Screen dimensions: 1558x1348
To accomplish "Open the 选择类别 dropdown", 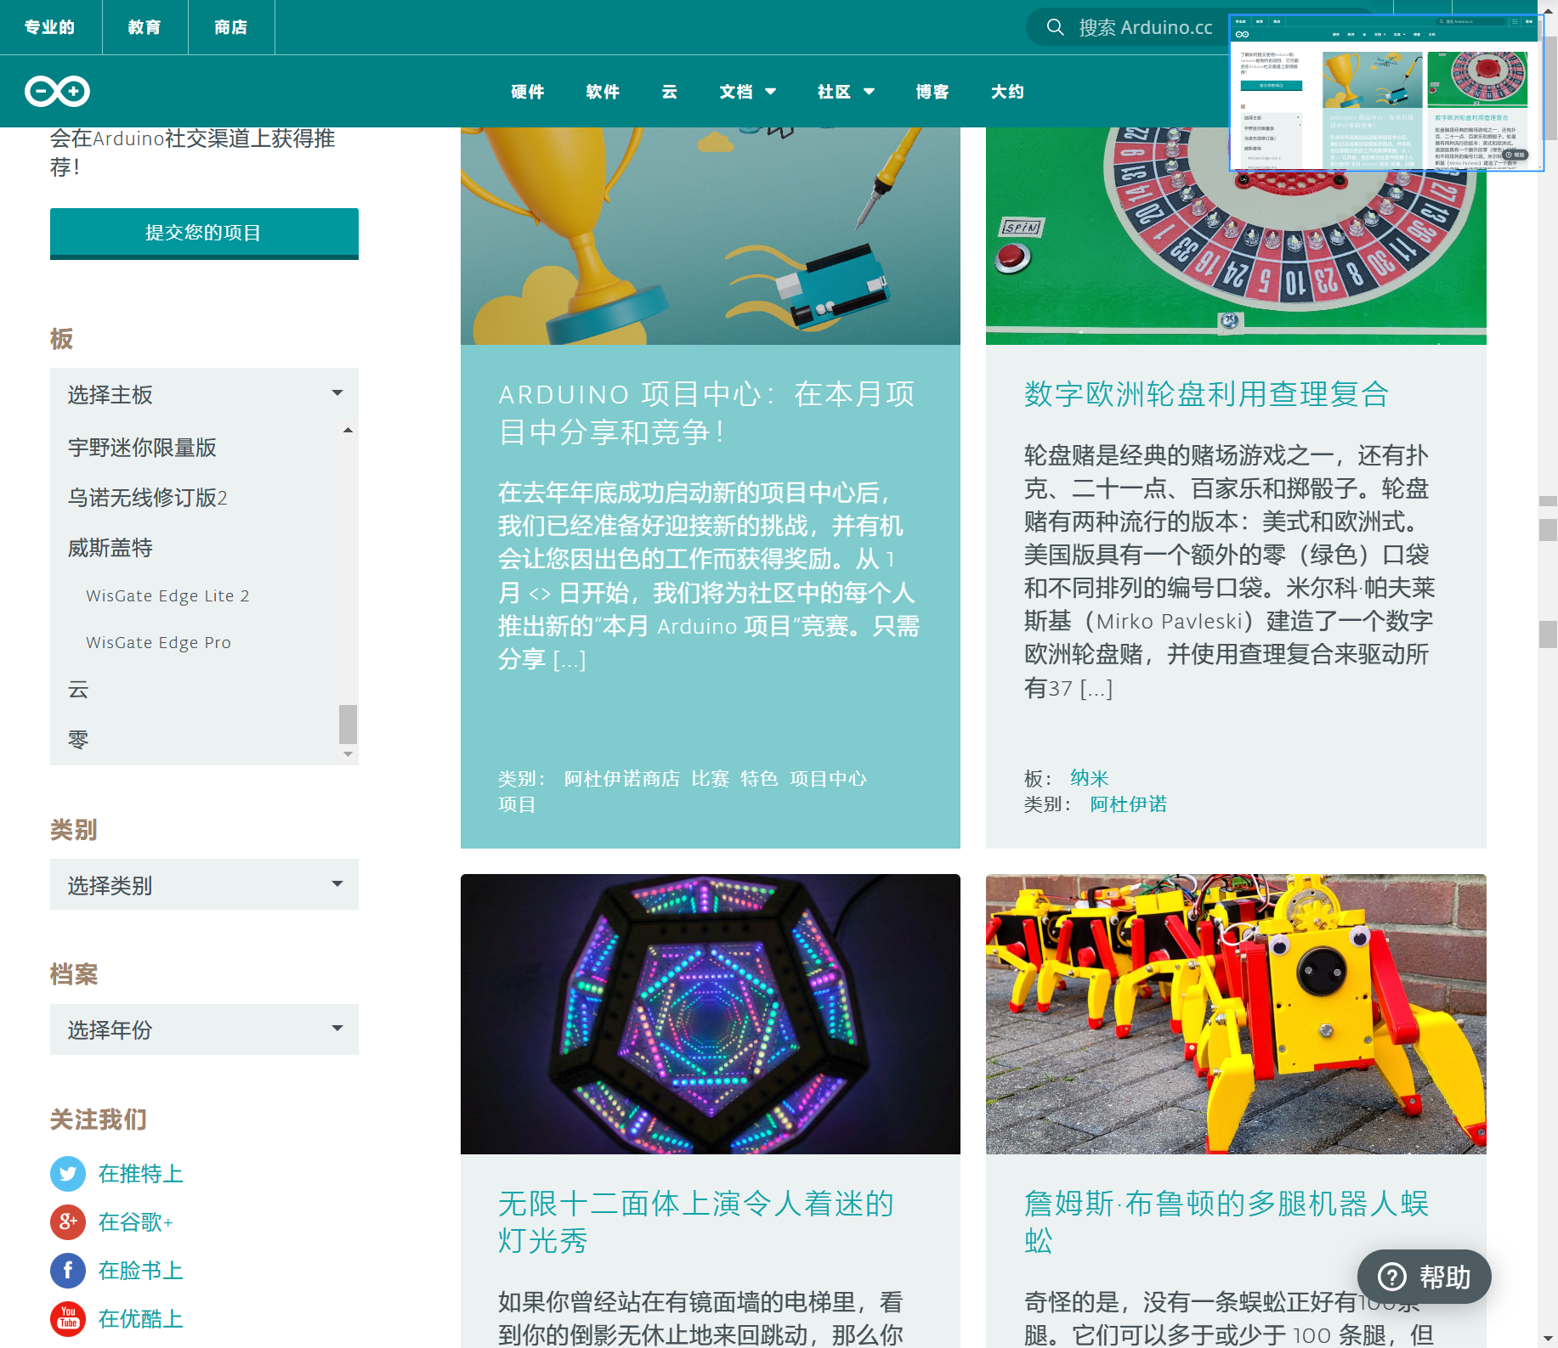I will pos(204,885).
